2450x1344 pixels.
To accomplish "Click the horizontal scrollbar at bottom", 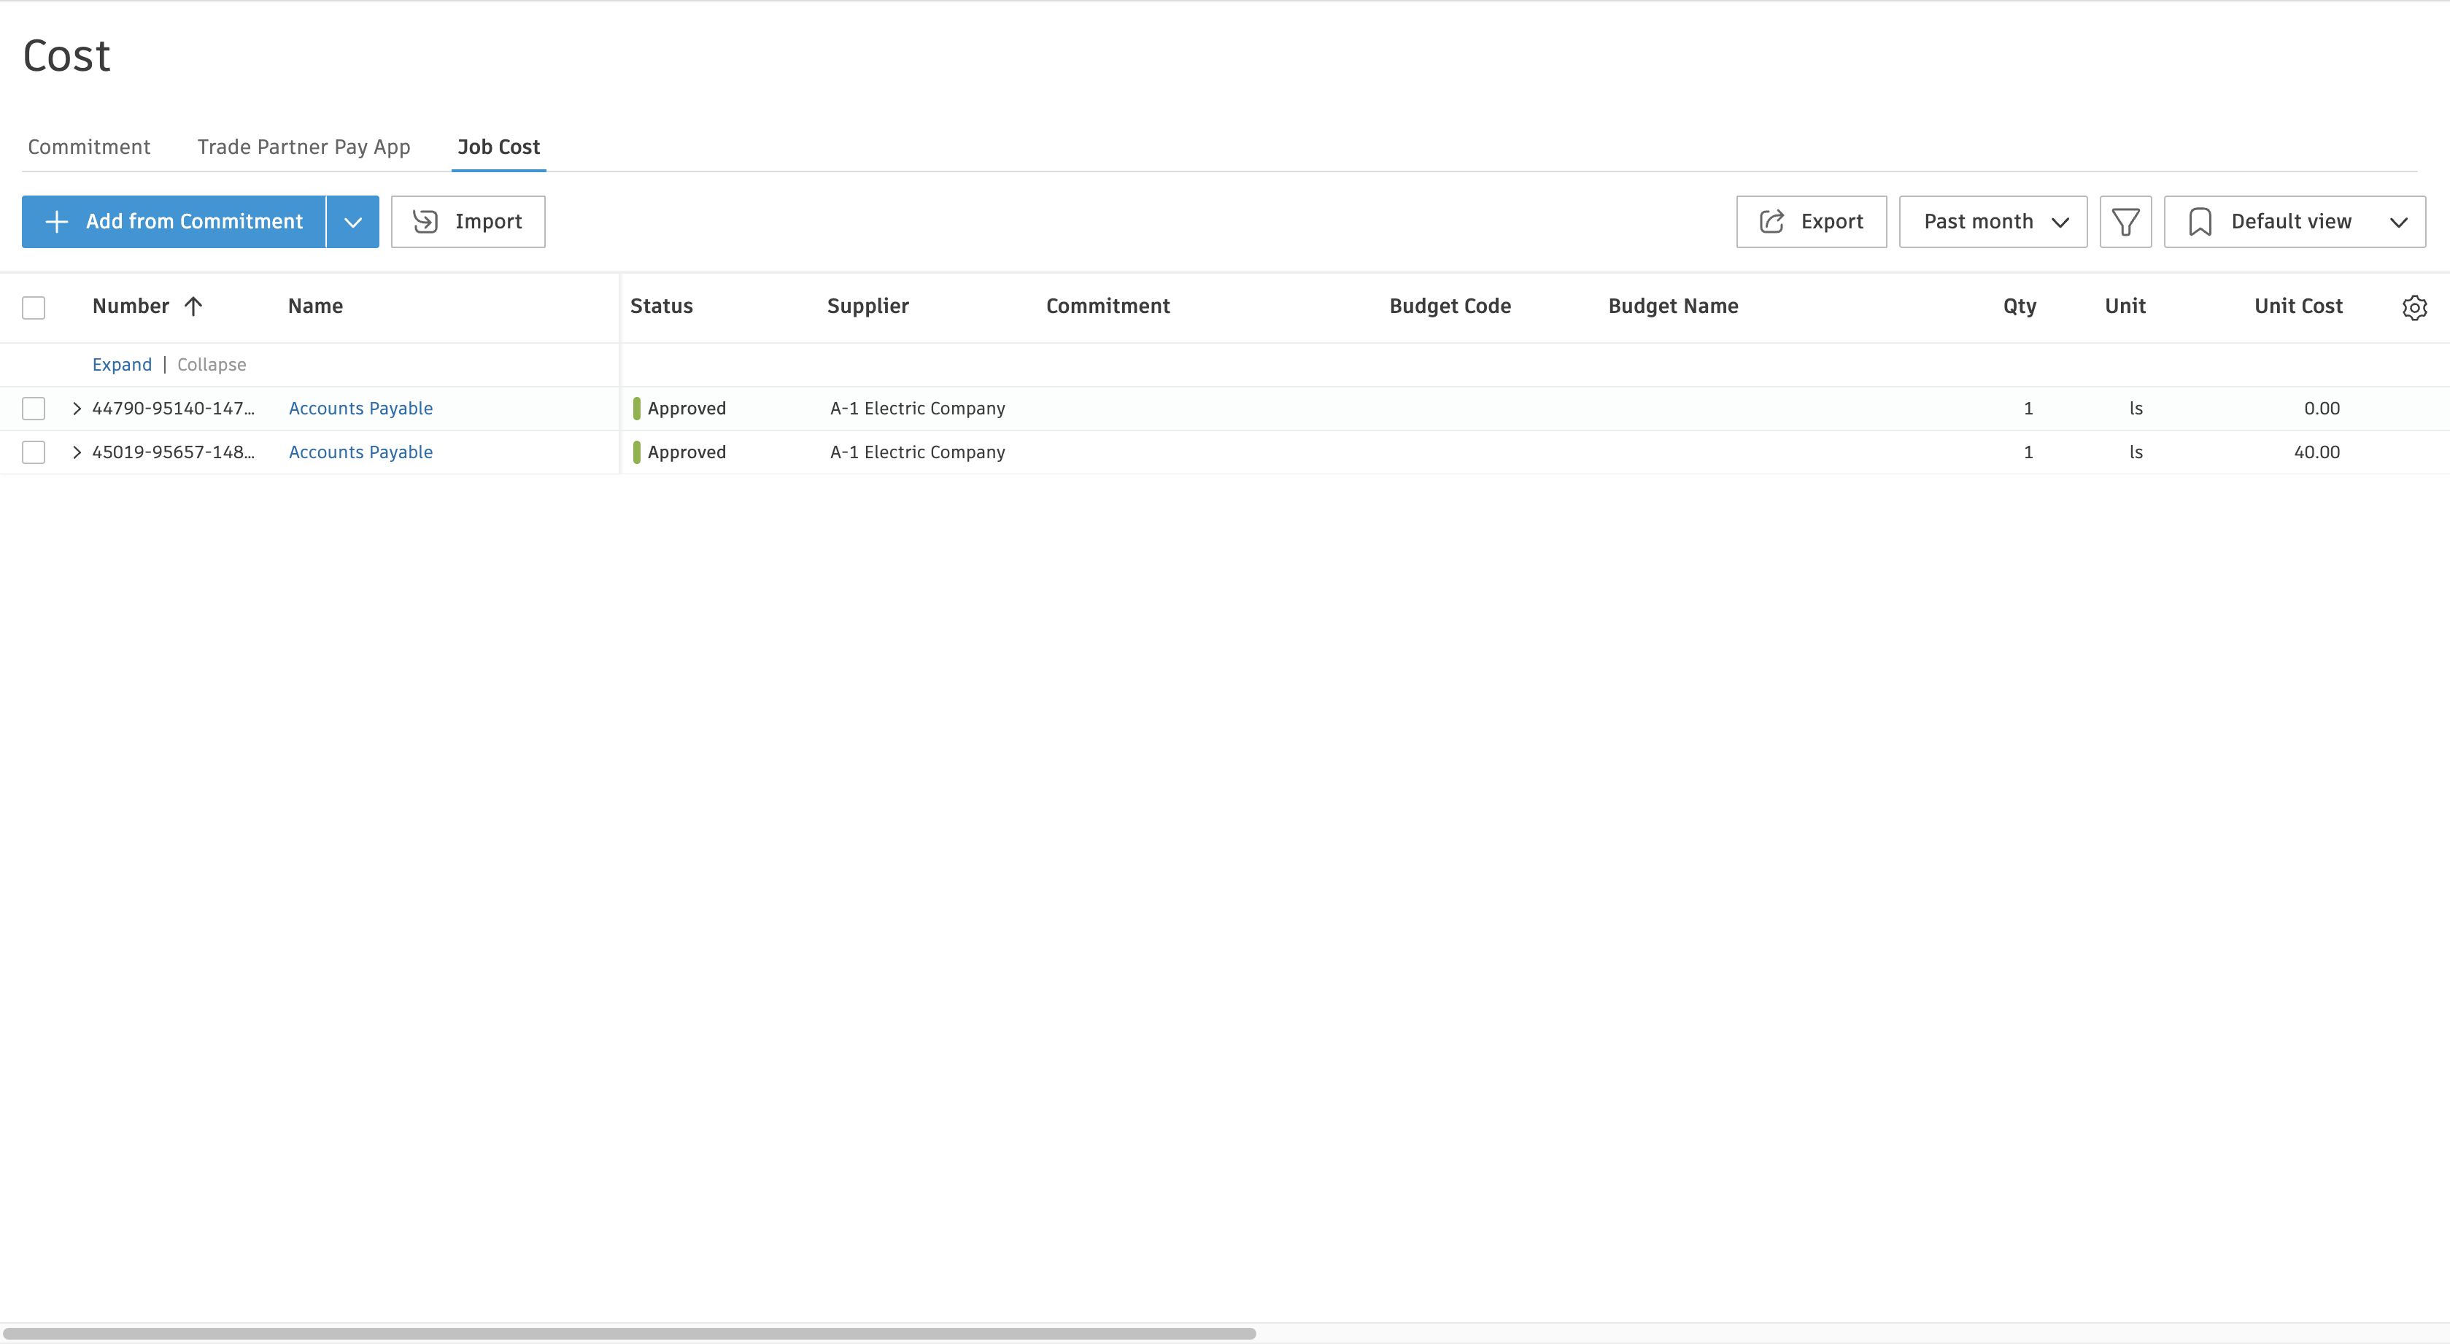I will click(627, 1334).
